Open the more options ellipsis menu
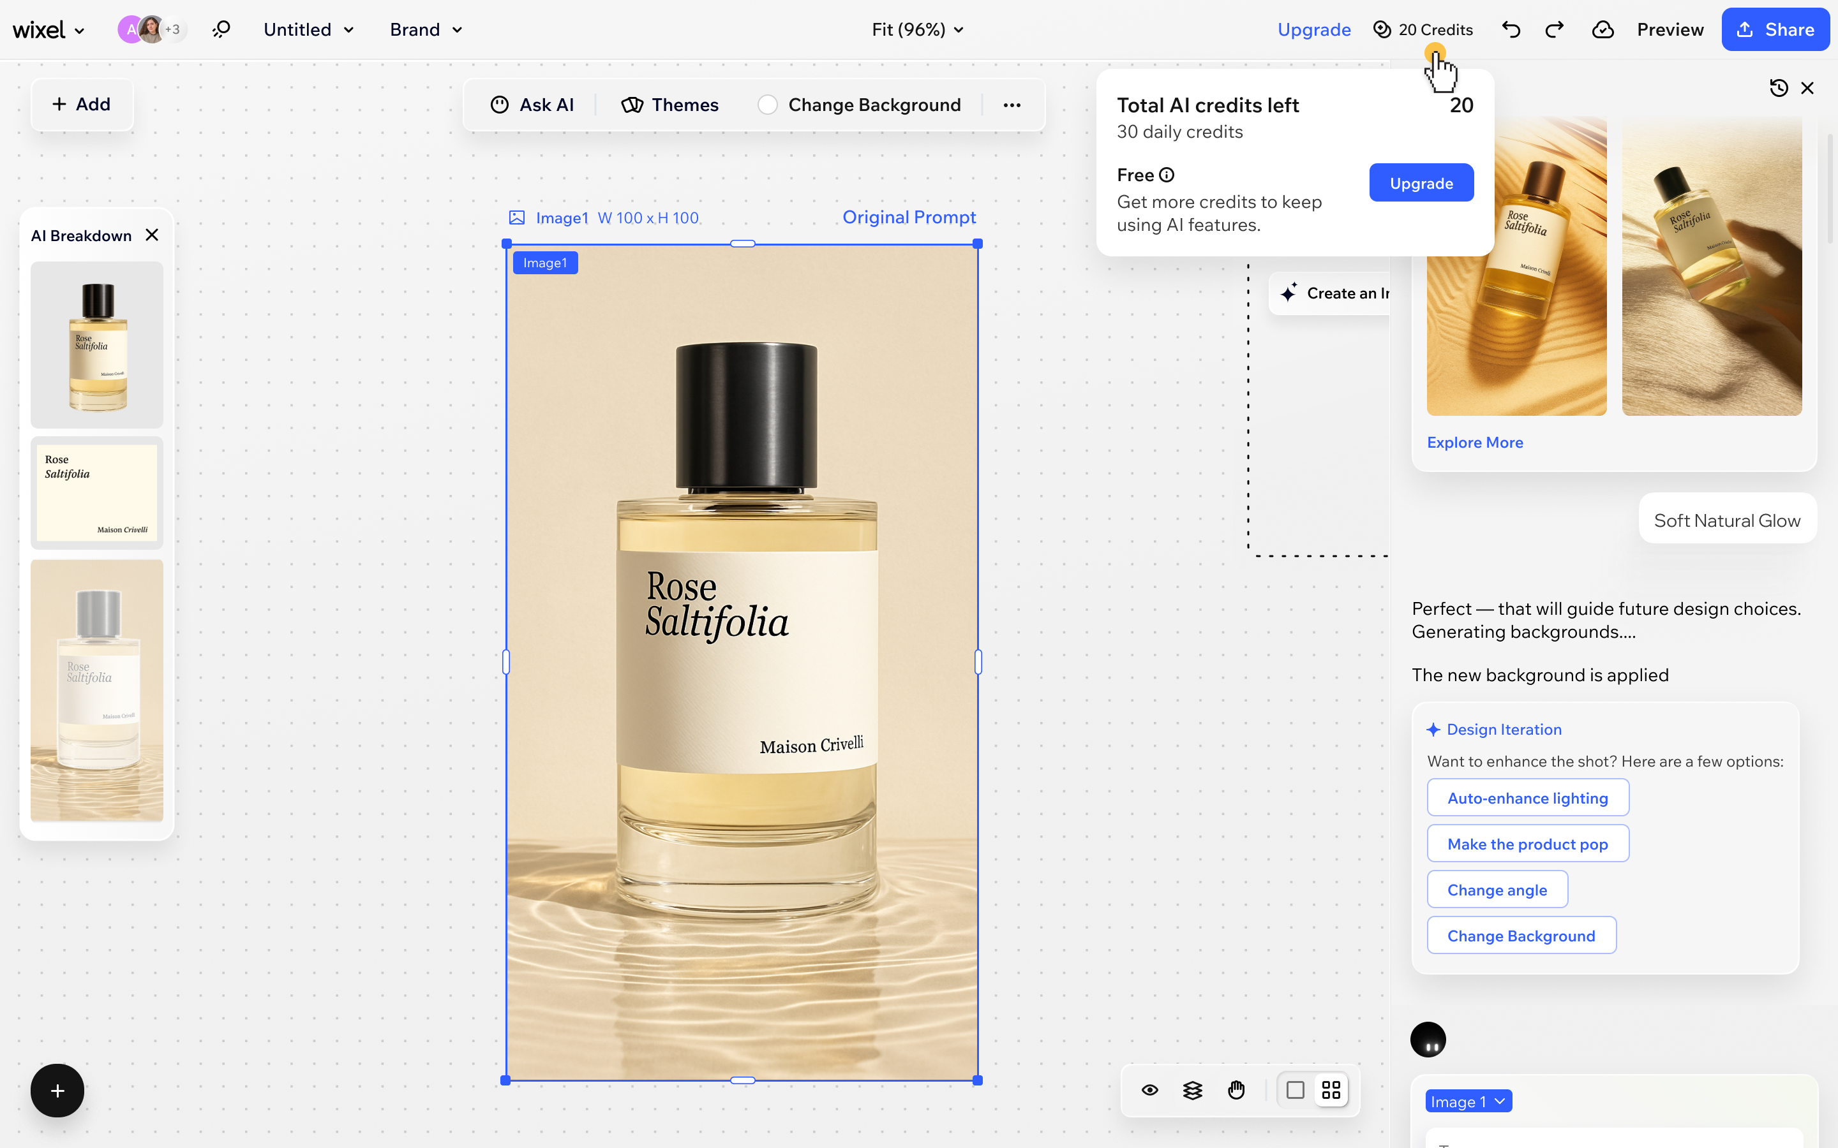Viewport: 1838px width, 1148px height. (x=1012, y=105)
